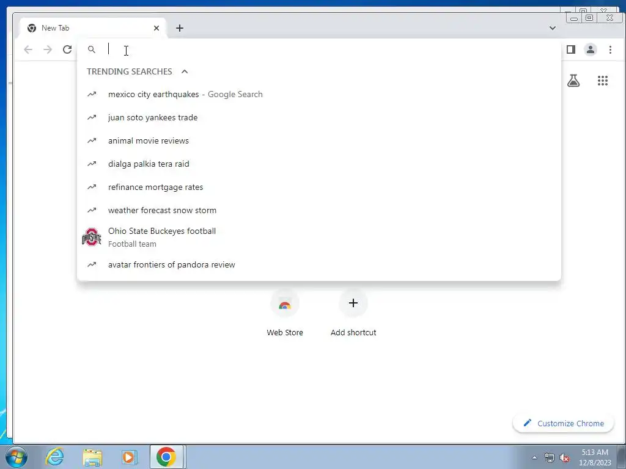Select refinance mortgage rates suggestion
The width and height of the screenshot is (626, 469).
coord(319,187)
